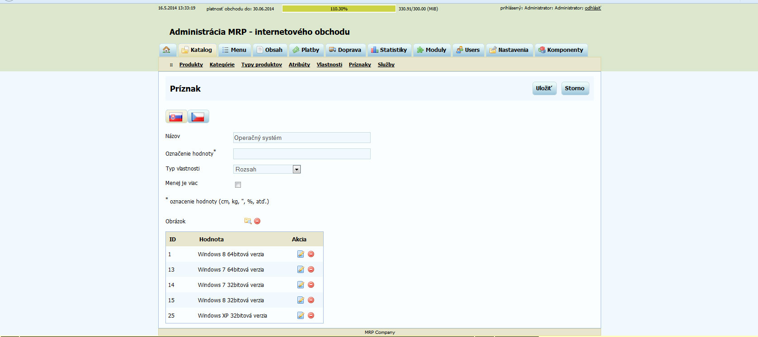Image resolution: width=758 pixels, height=337 pixels.
Task: Open the Katalog tab
Action: 197,50
